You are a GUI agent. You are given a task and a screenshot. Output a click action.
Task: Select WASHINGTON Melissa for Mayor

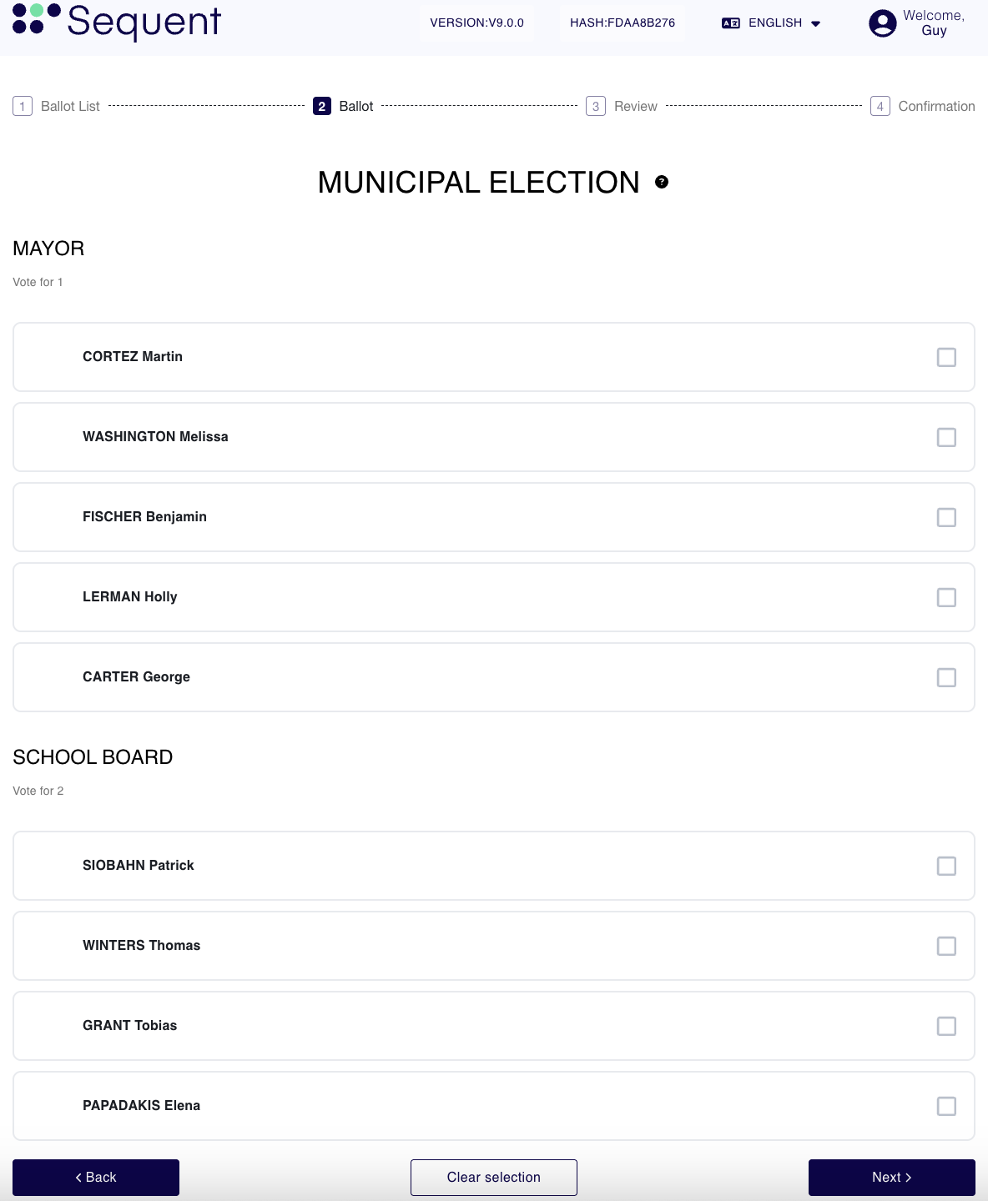tap(947, 437)
